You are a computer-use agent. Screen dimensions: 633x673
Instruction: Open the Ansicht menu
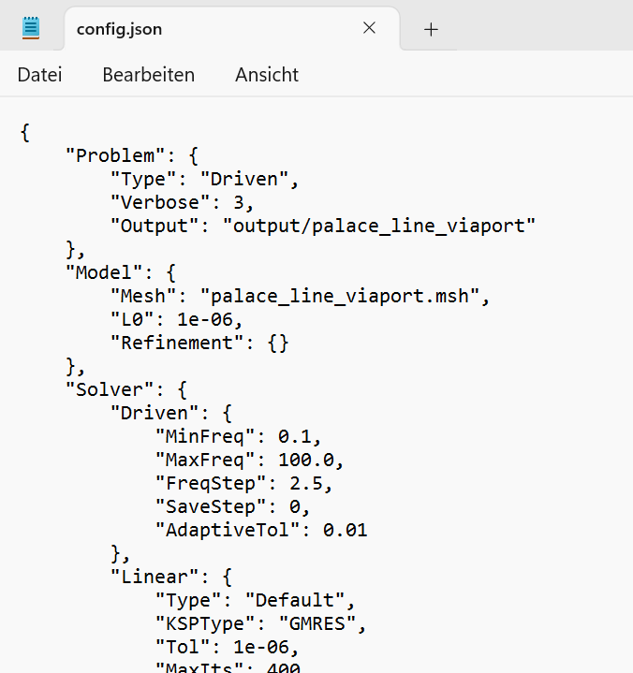click(267, 75)
